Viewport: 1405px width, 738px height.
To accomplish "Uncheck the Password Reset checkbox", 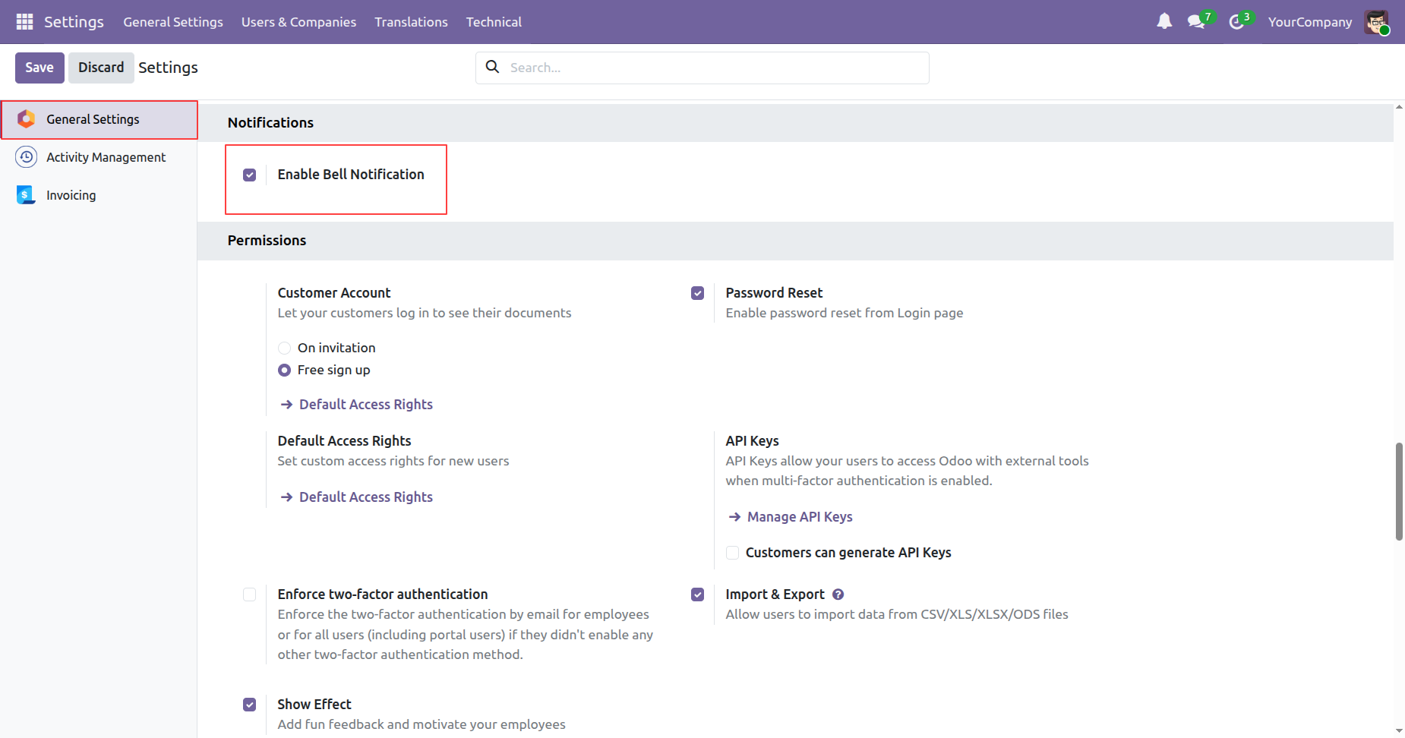I will pyautogui.click(x=697, y=293).
